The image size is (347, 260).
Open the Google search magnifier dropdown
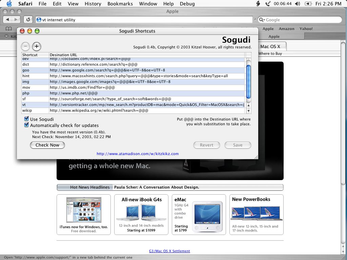click(x=262, y=20)
